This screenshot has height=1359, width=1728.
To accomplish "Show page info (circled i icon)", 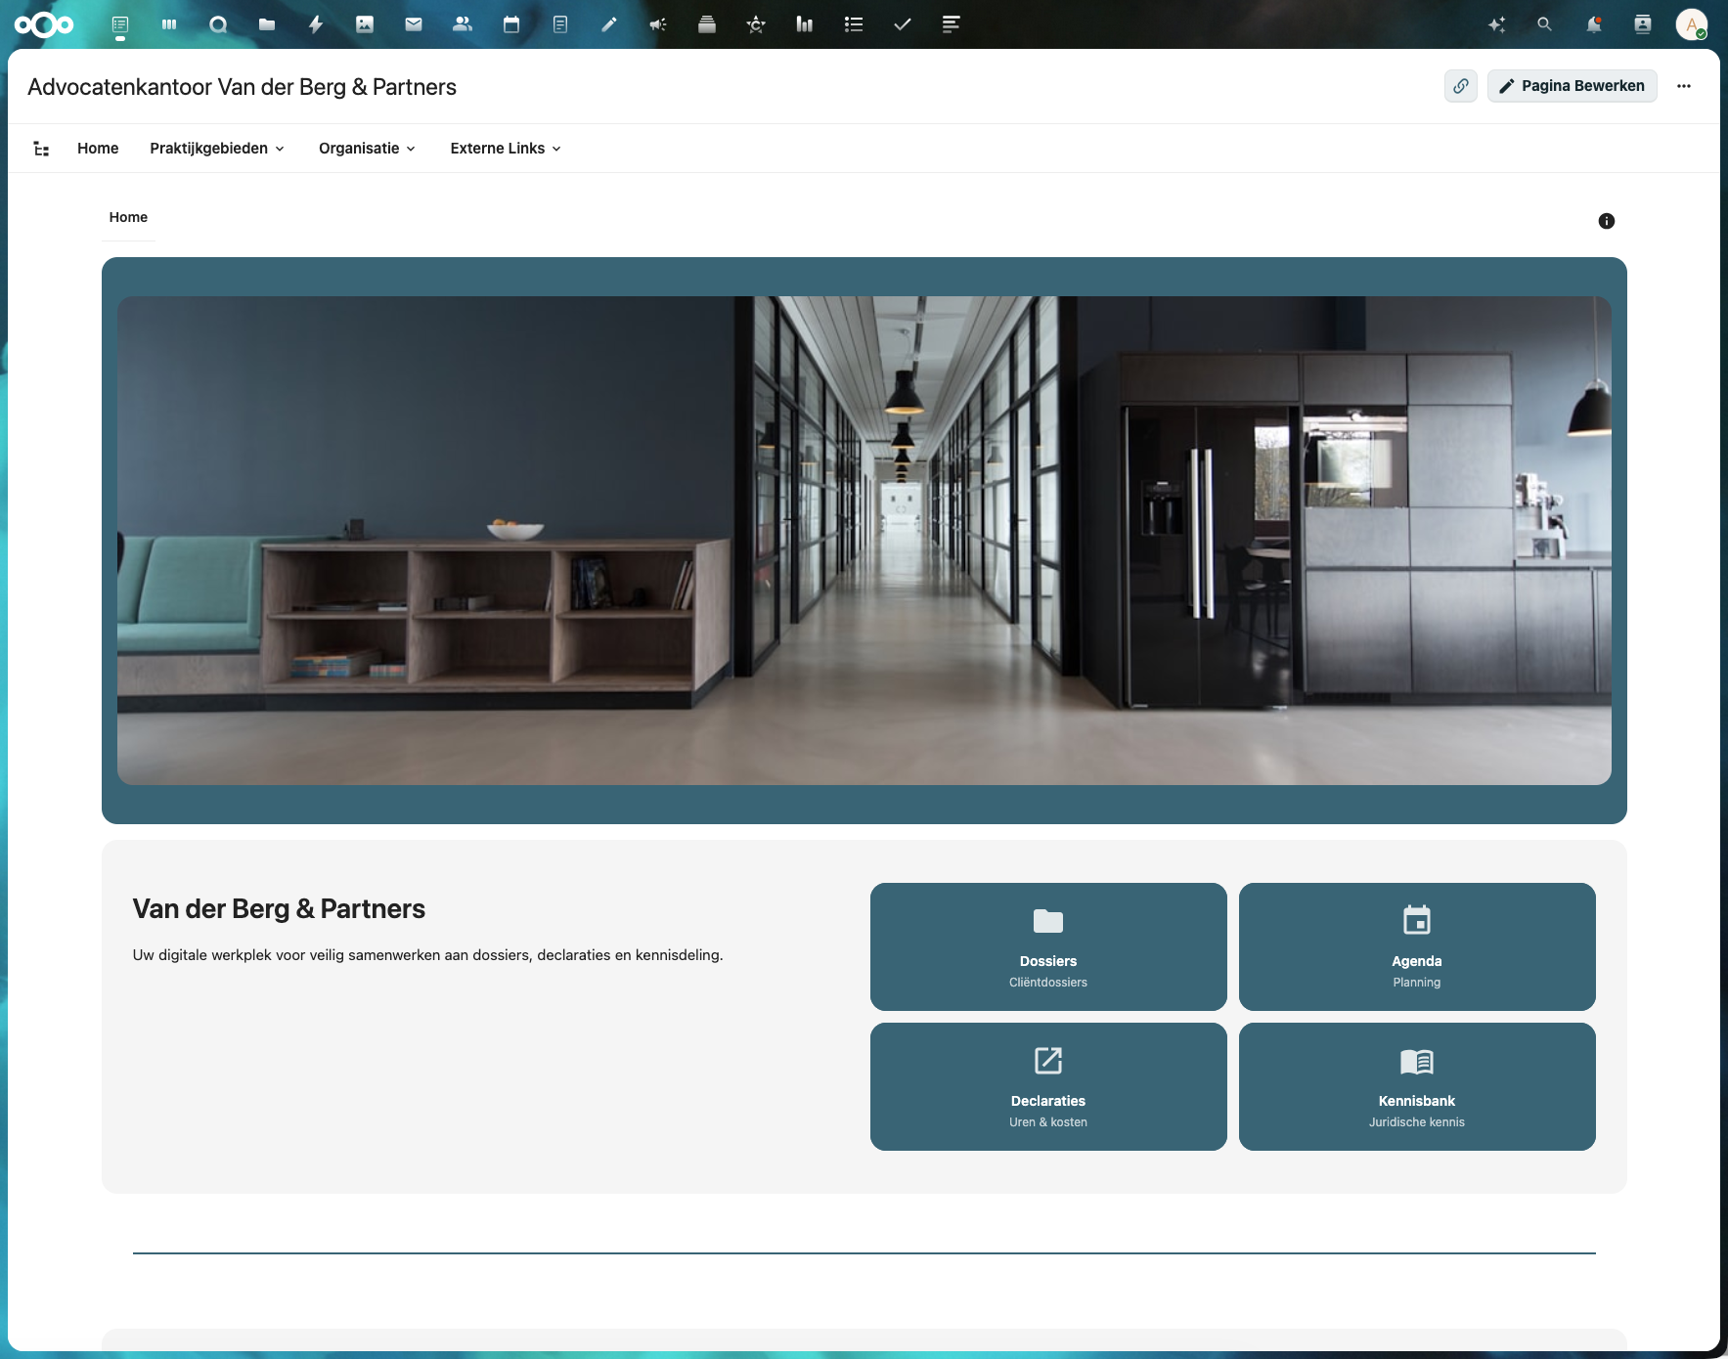I will (x=1607, y=221).
